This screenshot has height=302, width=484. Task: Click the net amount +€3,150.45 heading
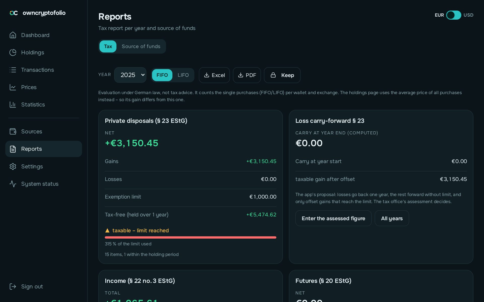point(132,143)
